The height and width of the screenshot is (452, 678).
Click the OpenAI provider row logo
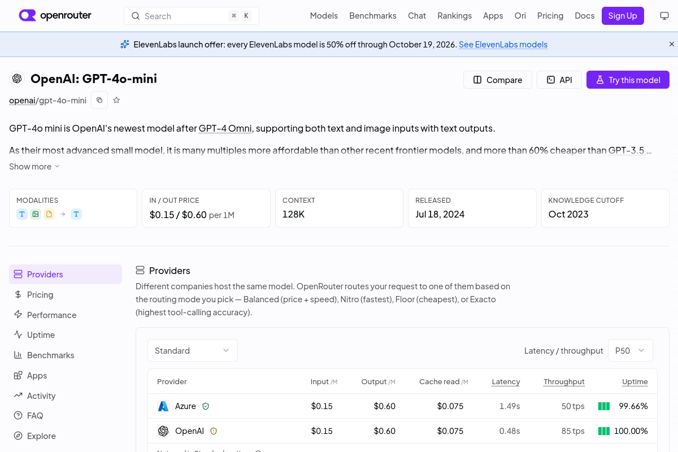(x=163, y=431)
